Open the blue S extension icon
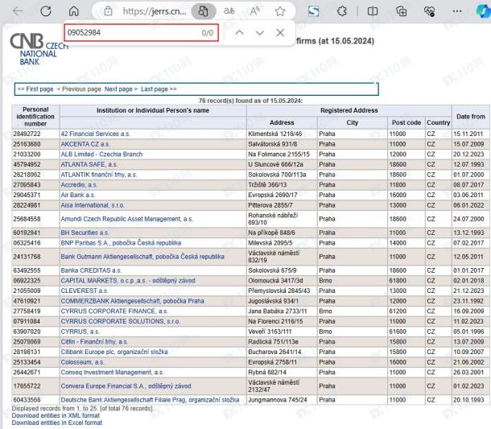The width and height of the screenshot is (491, 429). pos(313,11)
